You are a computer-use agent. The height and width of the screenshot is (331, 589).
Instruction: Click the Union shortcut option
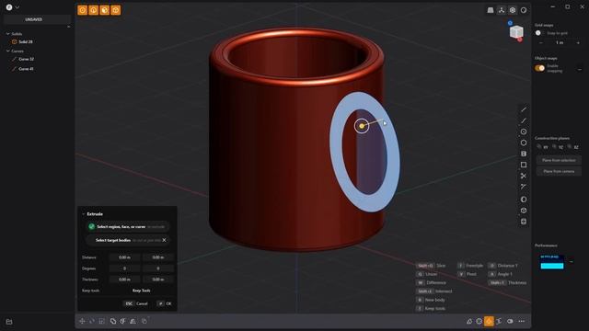tap(427, 274)
